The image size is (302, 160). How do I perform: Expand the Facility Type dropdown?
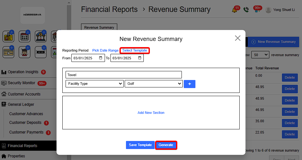pos(94,84)
